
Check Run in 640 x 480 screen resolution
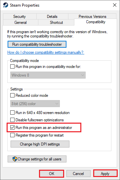point(12,113)
